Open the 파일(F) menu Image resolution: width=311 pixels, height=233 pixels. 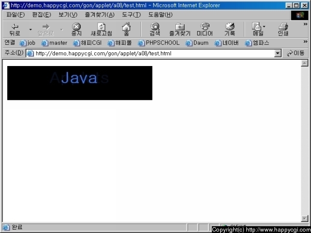click(16, 15)
